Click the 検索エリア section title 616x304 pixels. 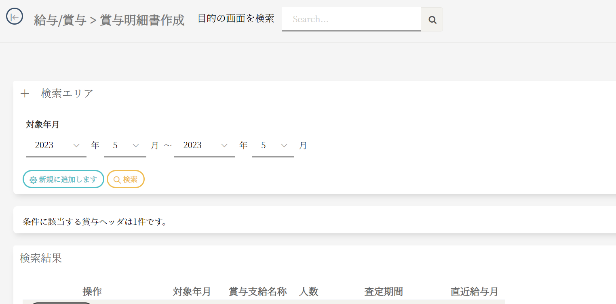click(x=67, y=94)
